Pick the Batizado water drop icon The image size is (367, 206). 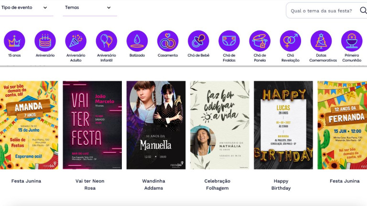pyautogui.click(x=137, y=41)
